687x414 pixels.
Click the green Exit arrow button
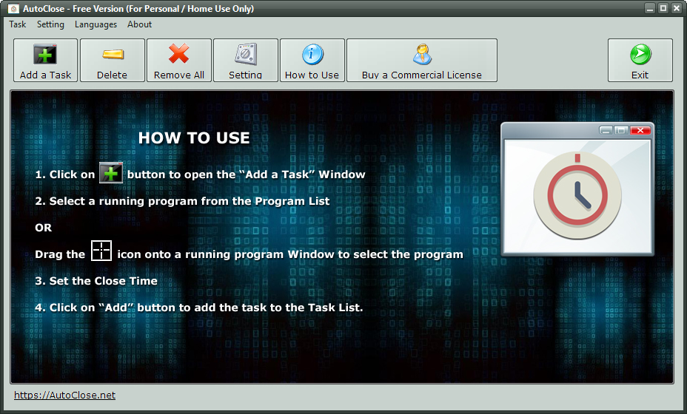coord(640,61)
